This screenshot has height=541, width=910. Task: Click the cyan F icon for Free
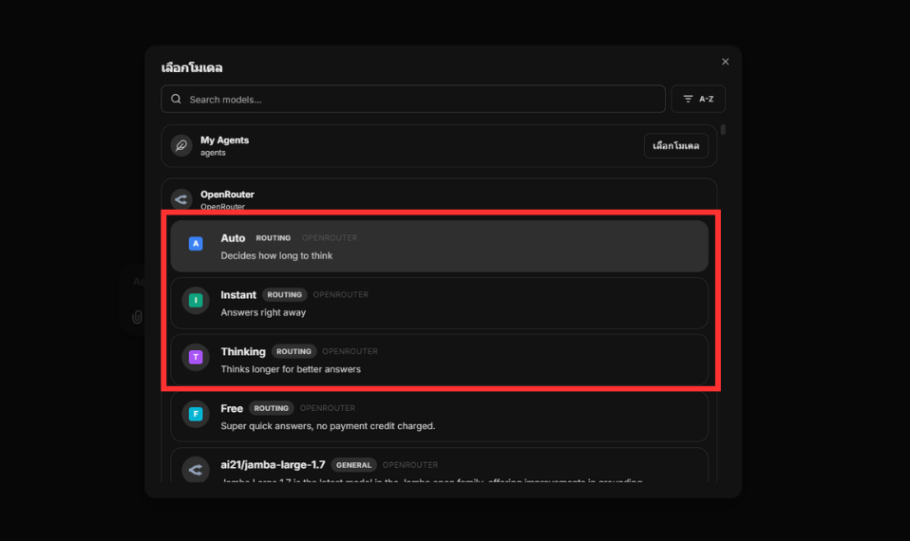click(x=196, y=414)
